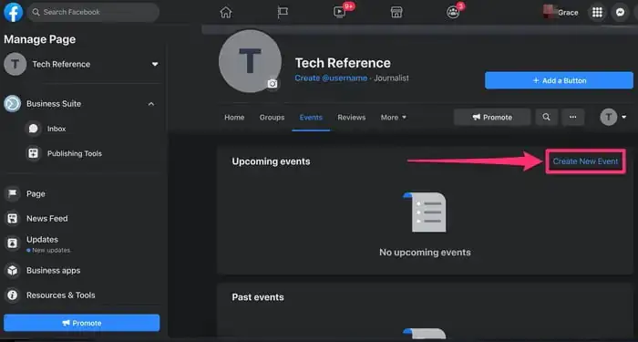Click the Create New Event link
638x342 pixels.
[x=585, y=161]
